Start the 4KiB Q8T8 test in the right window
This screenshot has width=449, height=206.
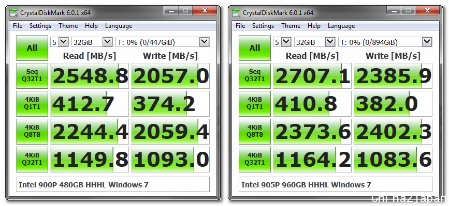[x=255, y=132]
